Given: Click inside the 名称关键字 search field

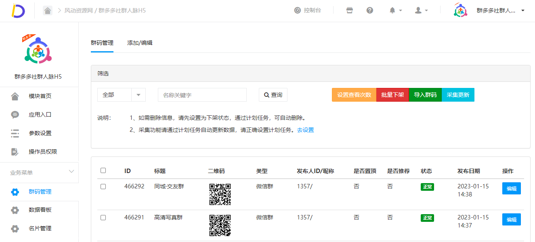Looking at the screenshot, I should click(x=202, y=94).
